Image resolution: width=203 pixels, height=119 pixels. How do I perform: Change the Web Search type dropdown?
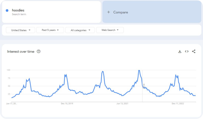pos(110,30)
